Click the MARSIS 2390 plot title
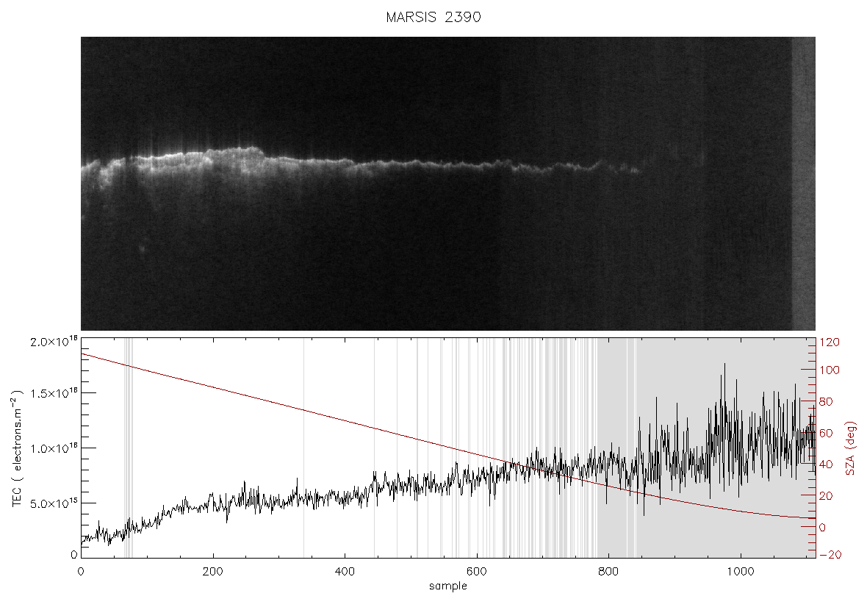 click(x=433, y=17)
